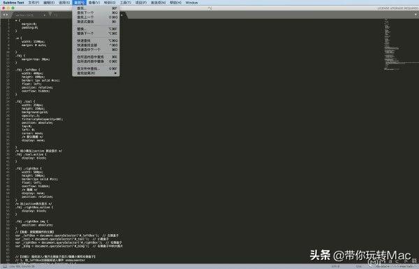This screenshot has height=269, width=419.
Task: Choose 在文件中查找... menu entry
Action: [96, 68]
